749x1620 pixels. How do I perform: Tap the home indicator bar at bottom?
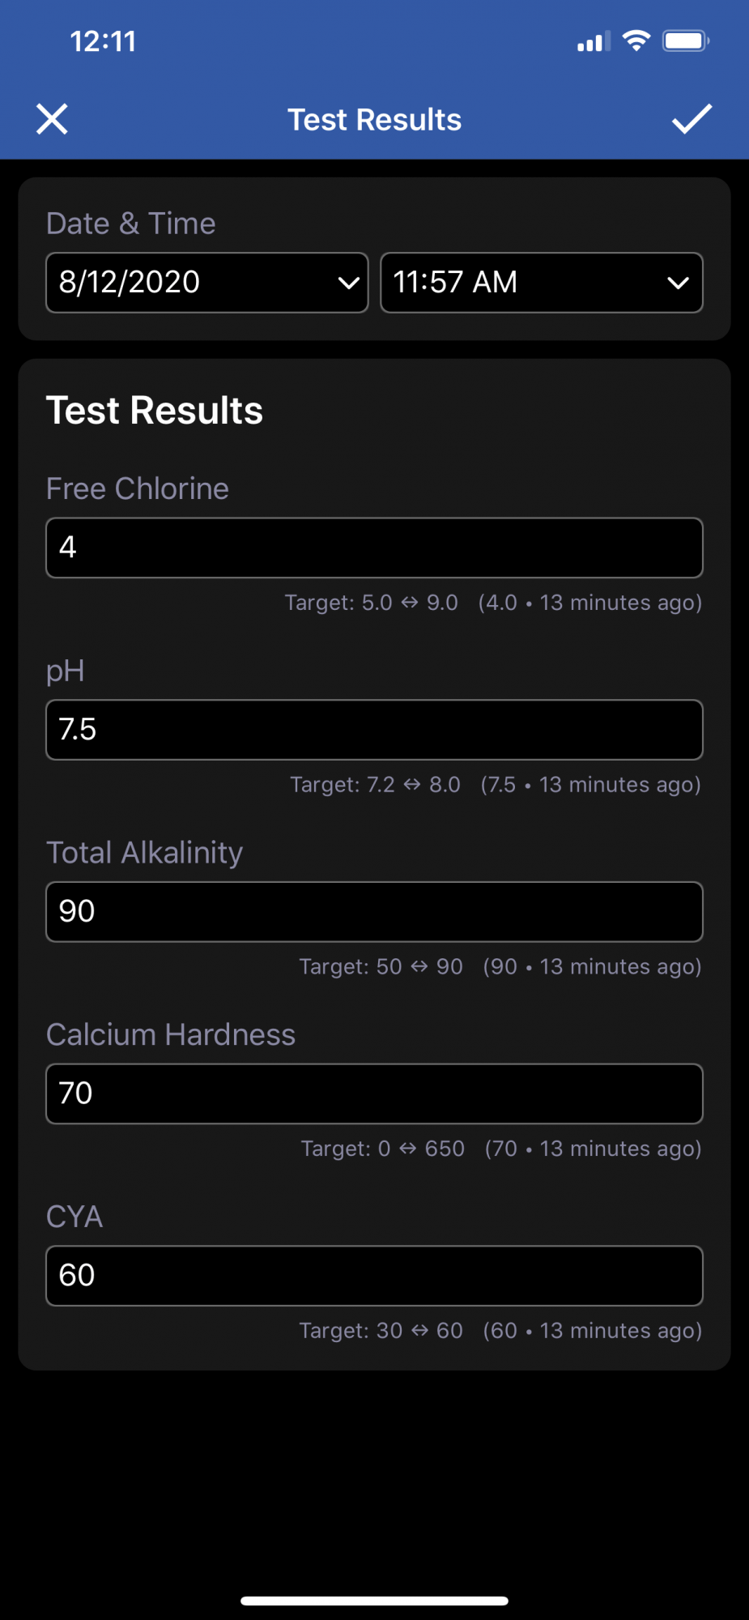[x=374, y=1601]
